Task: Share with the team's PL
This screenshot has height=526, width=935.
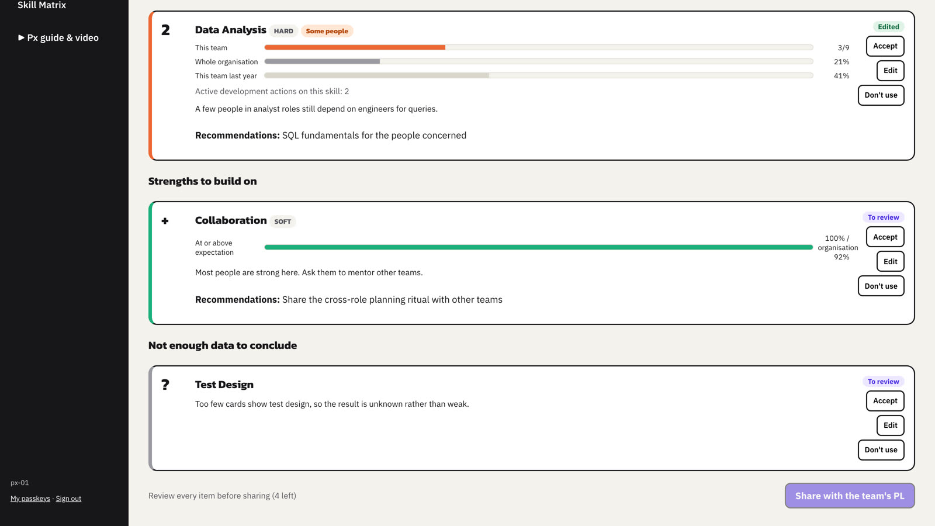Action: tap(850, 496)
